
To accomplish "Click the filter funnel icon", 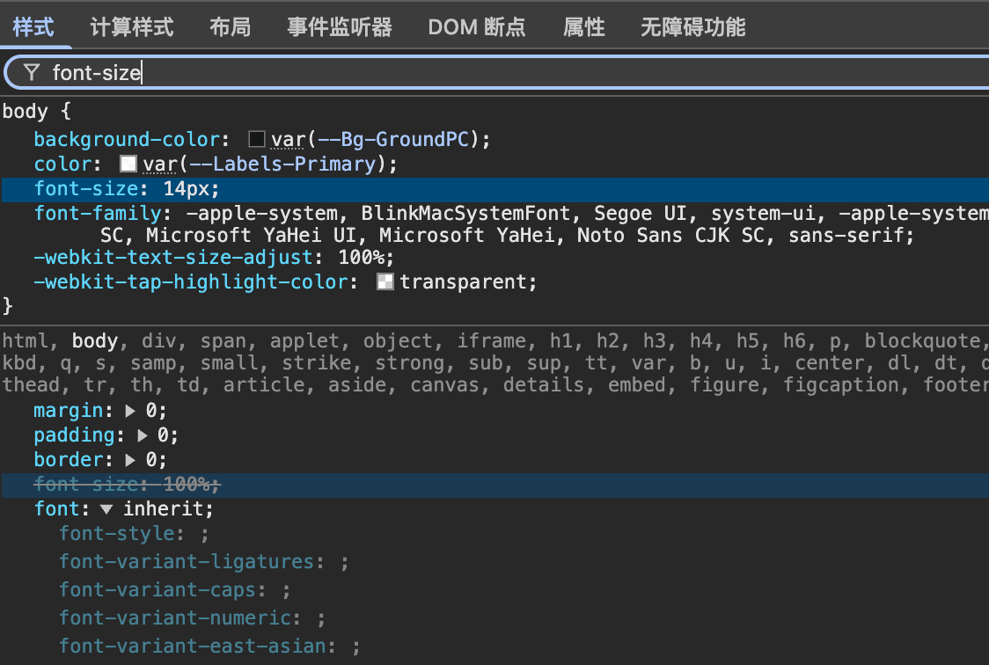I will 32,73.
